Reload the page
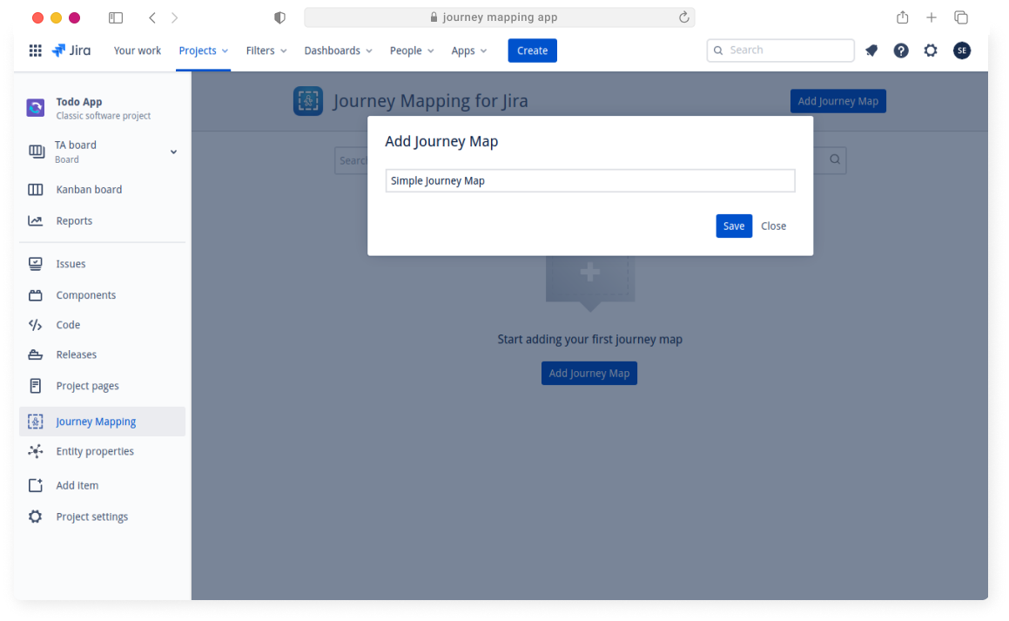The height and width of the screenshot is (621, 1009). pyautogui.click(x=684, y=17)
